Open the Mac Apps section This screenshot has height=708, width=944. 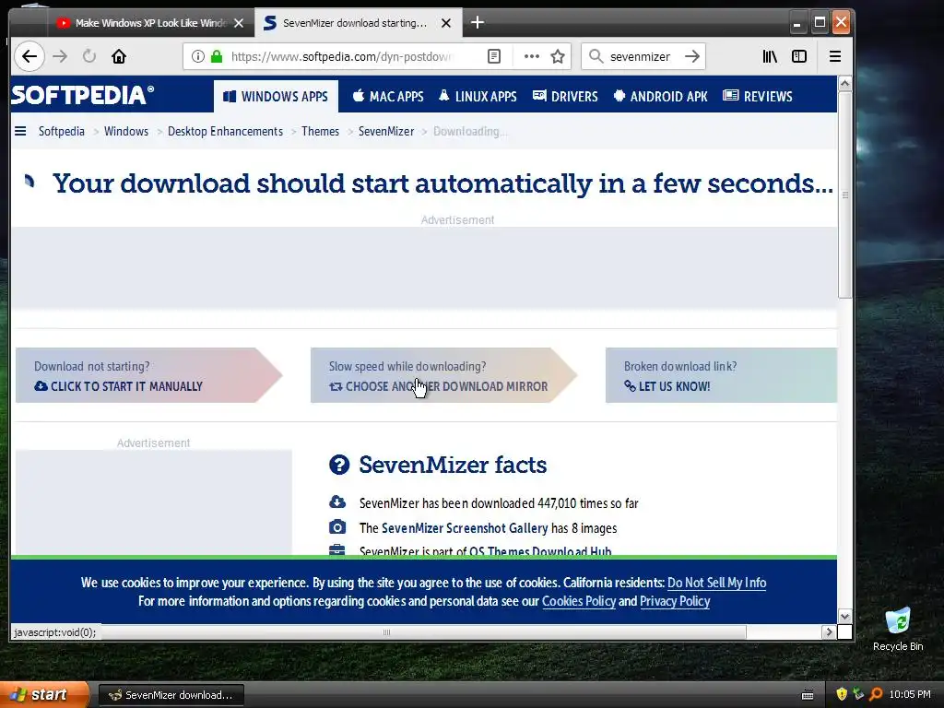(x=388, y=96)
